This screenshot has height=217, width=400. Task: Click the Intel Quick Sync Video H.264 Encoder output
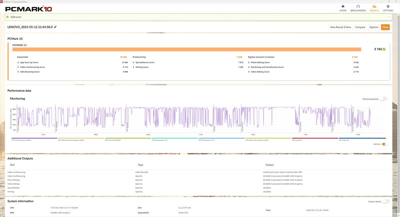click(283, 172)
